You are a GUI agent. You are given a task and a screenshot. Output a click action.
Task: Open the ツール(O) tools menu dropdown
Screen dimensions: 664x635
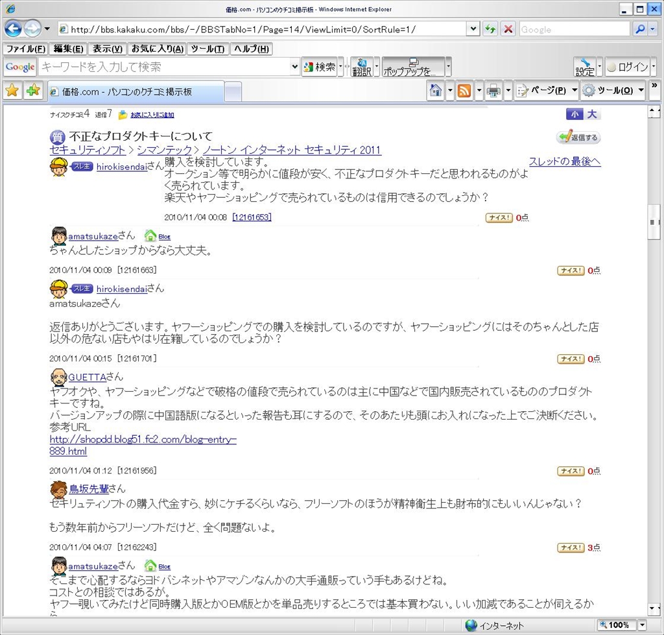tap(613, 90)
